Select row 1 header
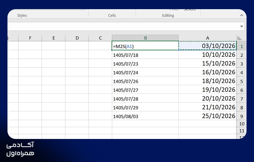Viewport: 254px width, 162px height. pyautogui.click(x=241, y=46)
